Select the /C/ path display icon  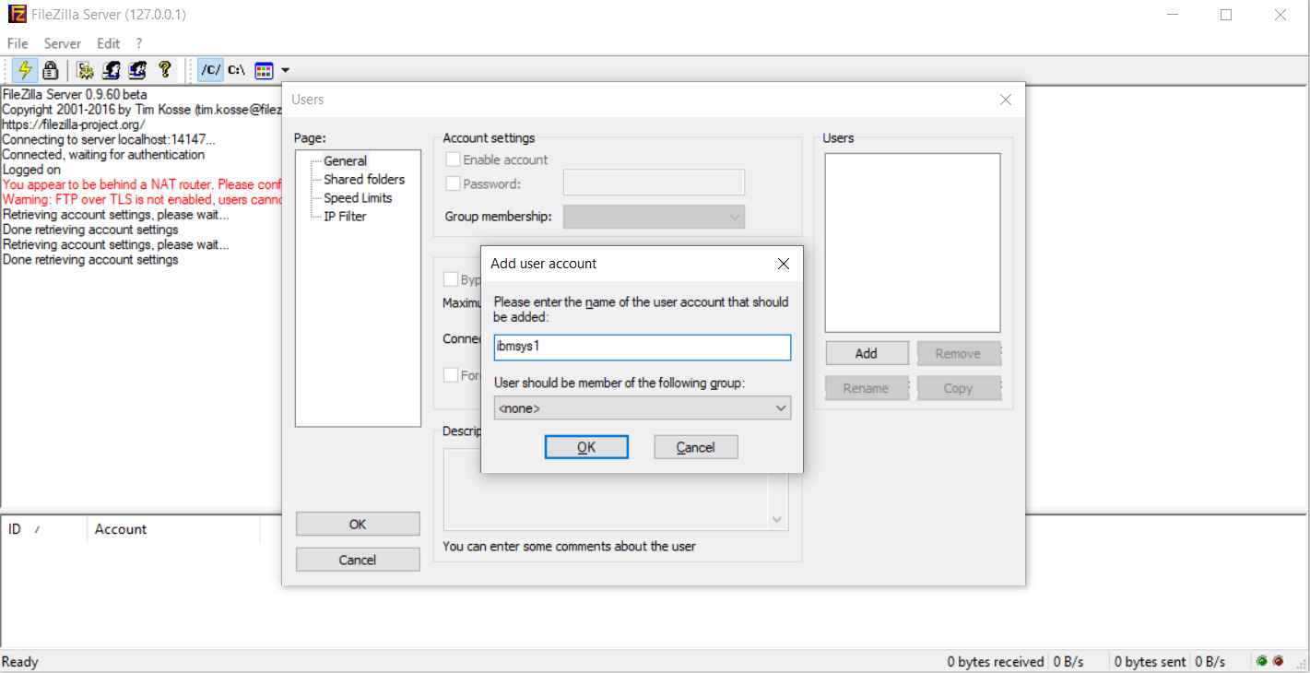coord(211,70)
